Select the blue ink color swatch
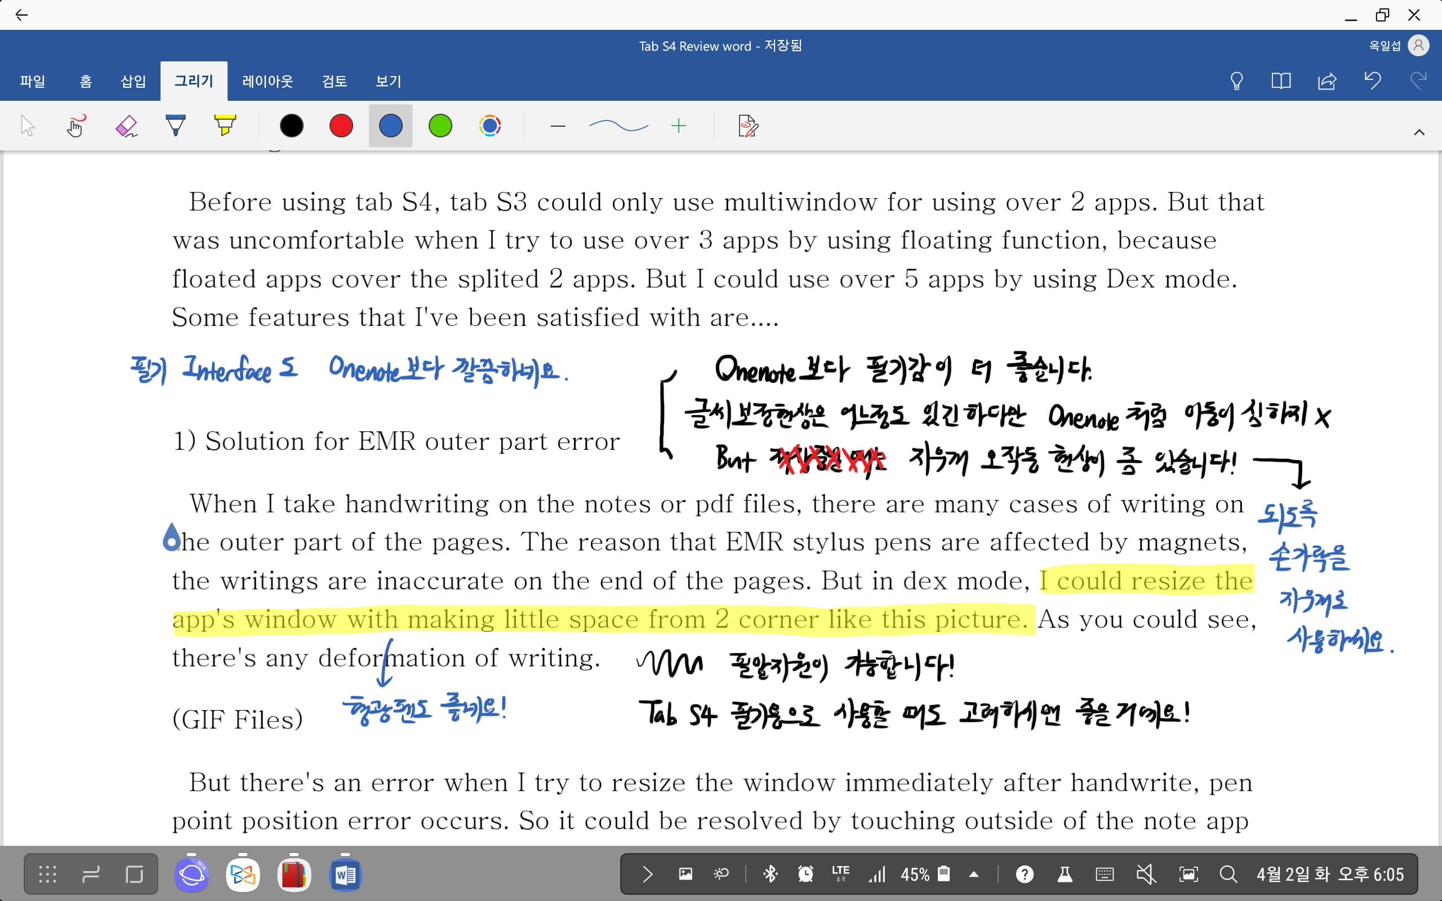 pos(390,126)
